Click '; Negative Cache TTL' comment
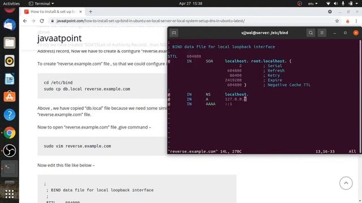362x203 pixels. [287, 85]
